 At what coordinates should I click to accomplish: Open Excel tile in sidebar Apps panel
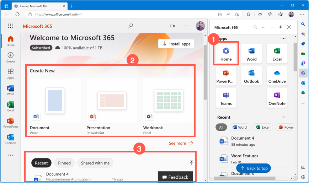pos(277,54)
